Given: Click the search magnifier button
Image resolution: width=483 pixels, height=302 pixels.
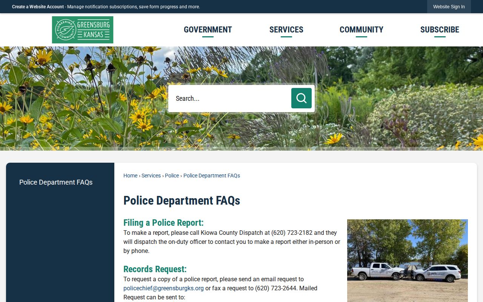Looking at the screenshot, I should click(x=301, y=98).
